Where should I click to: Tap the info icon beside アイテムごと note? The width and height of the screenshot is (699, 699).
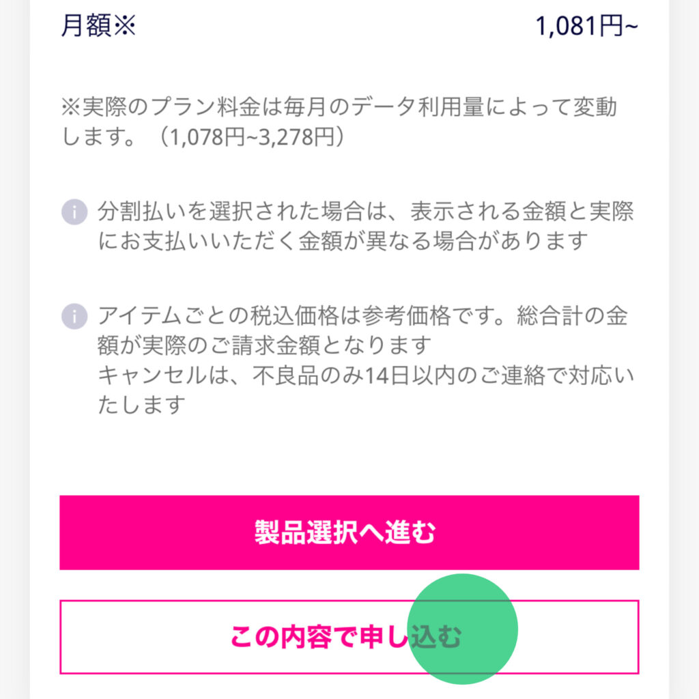click(74, 317)
